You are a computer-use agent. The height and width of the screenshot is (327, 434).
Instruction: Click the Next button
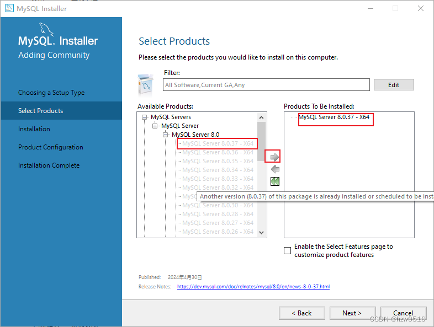[352, 313]
